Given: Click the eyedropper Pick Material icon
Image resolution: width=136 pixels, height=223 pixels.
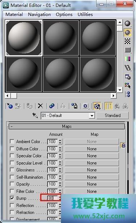Looking at the screenshot, I should tap(35, 115).
